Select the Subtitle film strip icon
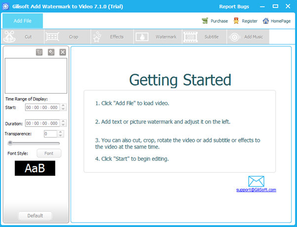297x227 pixels. 190,37
